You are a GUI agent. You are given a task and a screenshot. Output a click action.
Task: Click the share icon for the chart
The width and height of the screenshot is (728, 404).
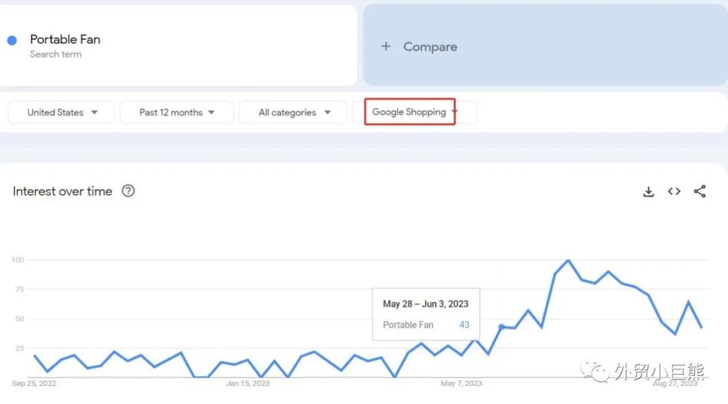pyautogui.click(x=700, y=192)
